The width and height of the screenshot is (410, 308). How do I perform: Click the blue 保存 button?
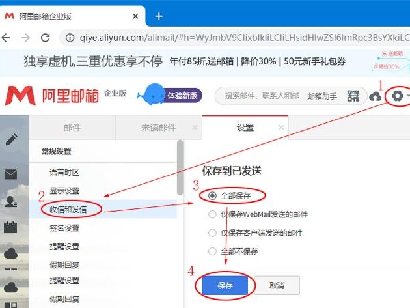tap(225, 285)
